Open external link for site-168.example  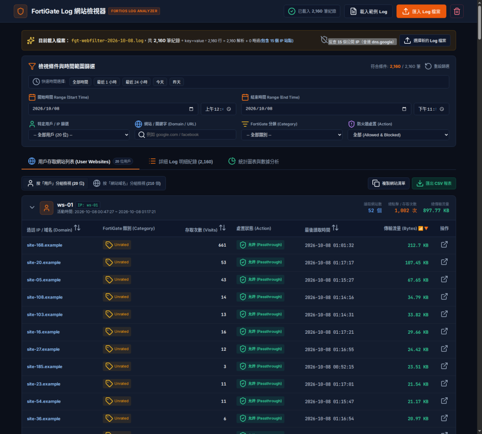coord(444,245)
